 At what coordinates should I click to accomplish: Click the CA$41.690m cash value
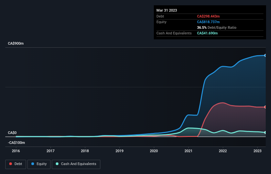coord(207,33)
